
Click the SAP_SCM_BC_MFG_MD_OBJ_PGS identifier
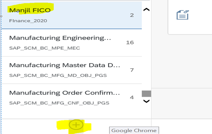click(58, 75)
